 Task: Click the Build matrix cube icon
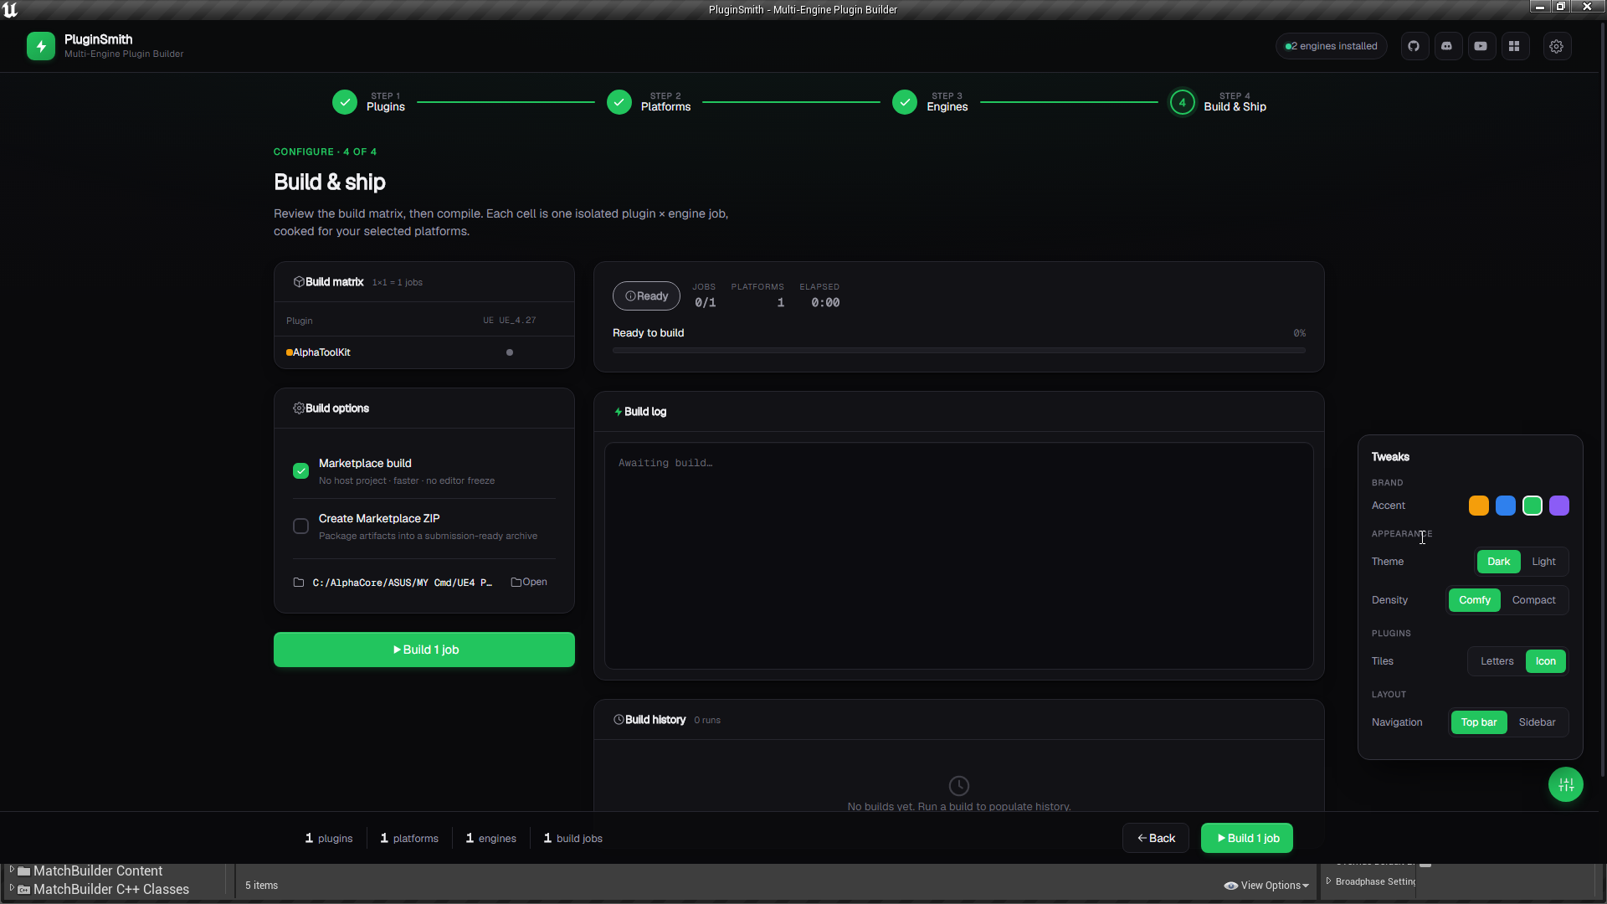[299, 282]
